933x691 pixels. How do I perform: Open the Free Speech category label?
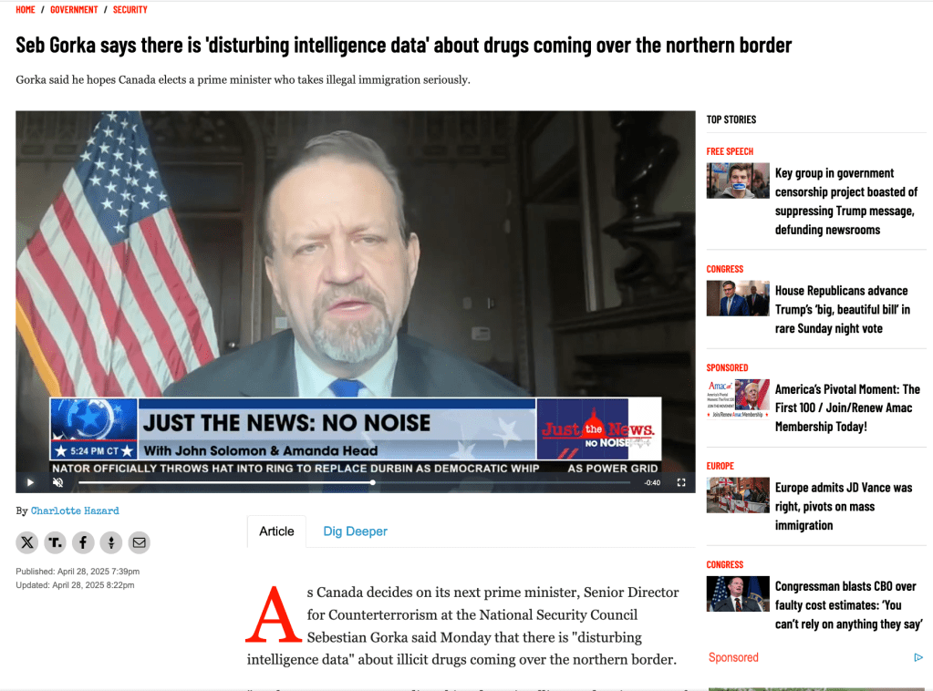click(730, 151)
